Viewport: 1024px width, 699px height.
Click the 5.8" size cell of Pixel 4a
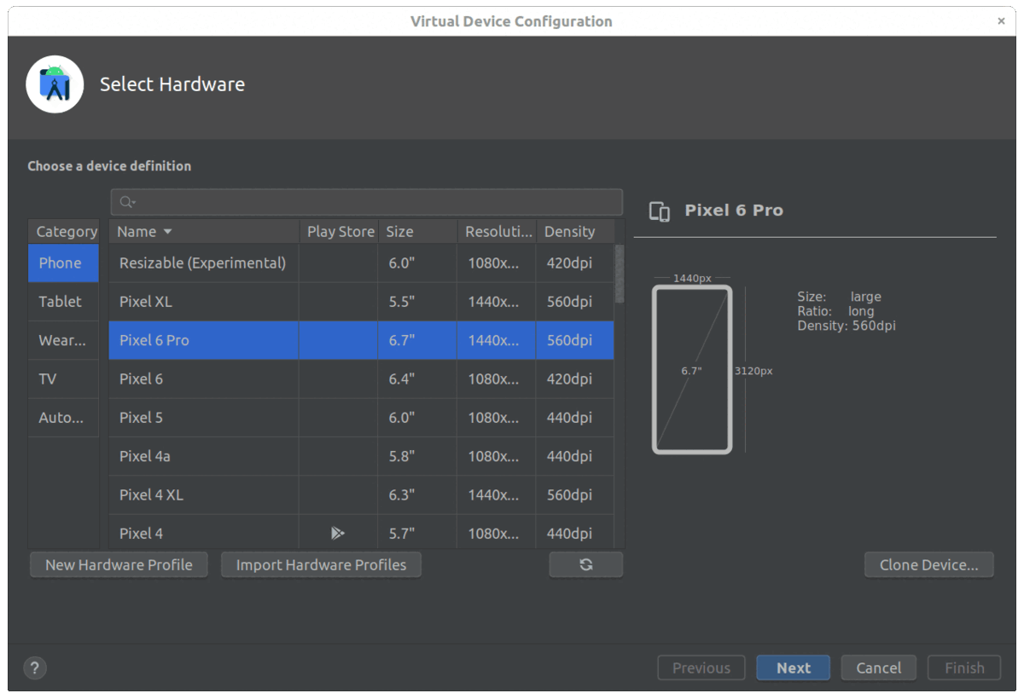(417, 456)
